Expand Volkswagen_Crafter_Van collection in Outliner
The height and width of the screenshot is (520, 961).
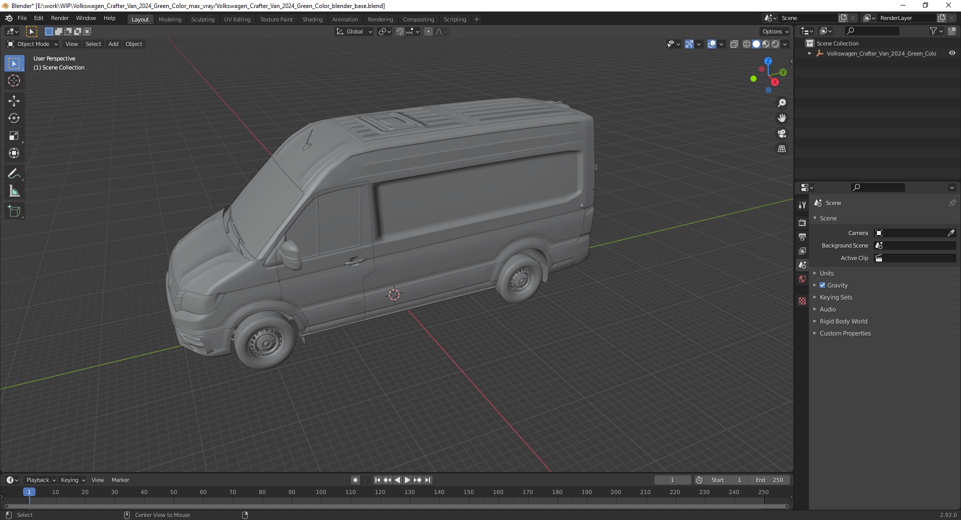(x=810, y=53)
